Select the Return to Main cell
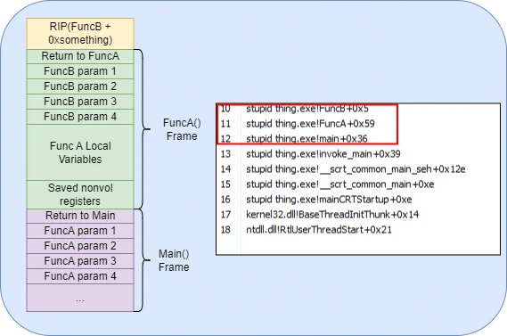Image resolution: width=507 pixels, height=336 pixels. point(80,216)
